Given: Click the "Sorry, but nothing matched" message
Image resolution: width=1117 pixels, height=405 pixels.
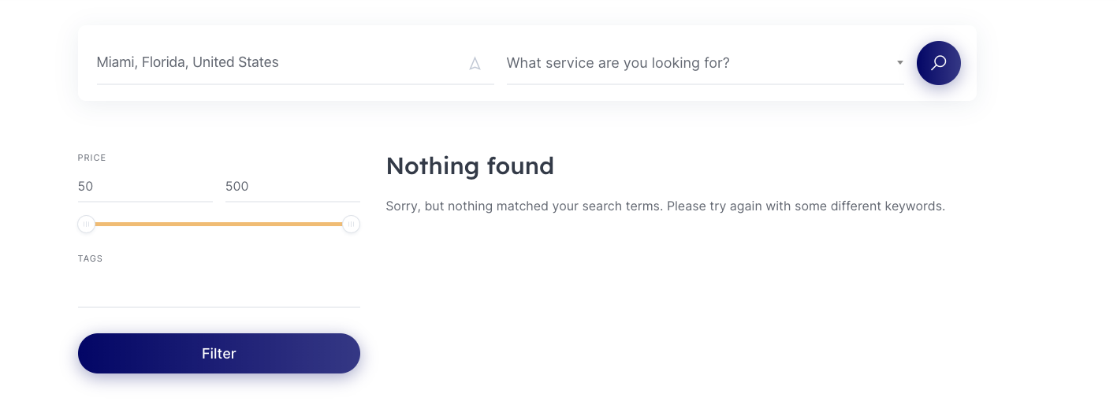Looking at the screenshot, I should point(665,206).
